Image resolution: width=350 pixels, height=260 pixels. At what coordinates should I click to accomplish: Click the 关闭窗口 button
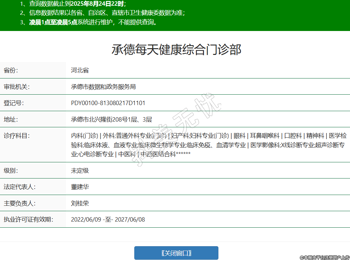pos(176,253)
